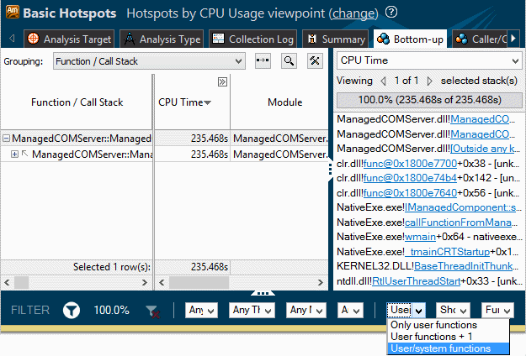Viewport: 526px width, 356px height.
Task: Collapse the top ManagedCOMServer tree row
Action: pyautogui.click(x=7, y=139)
